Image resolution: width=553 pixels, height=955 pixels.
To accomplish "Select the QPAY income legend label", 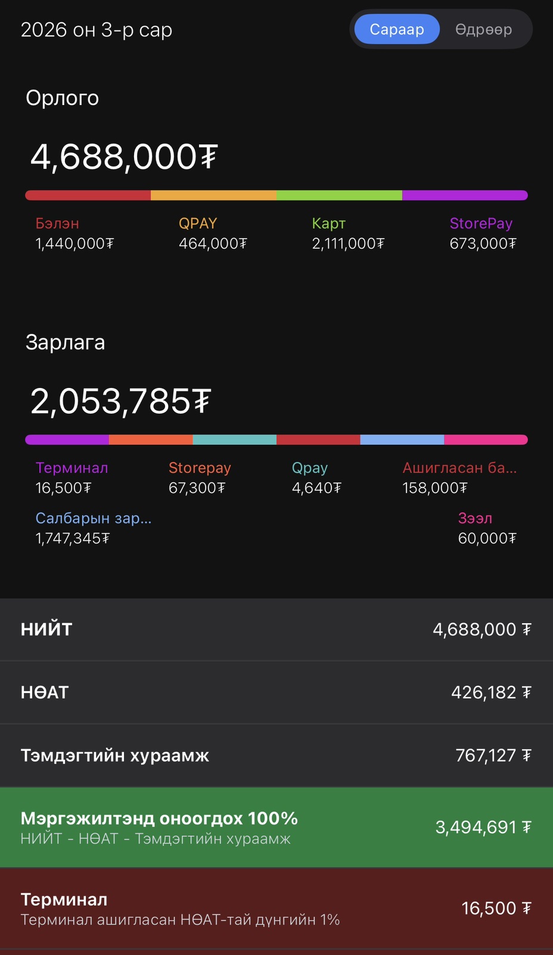I will click(x=198, y=223).
